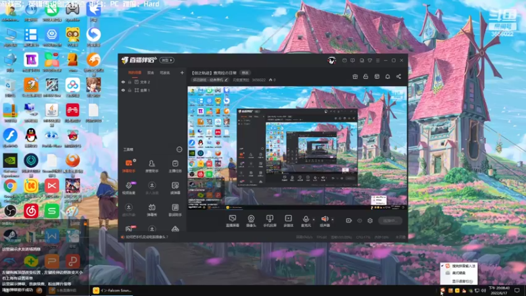Viewport: 526px width, 296px height.
Task: Edit stream category with pencil icon
Action: [226, 80]
